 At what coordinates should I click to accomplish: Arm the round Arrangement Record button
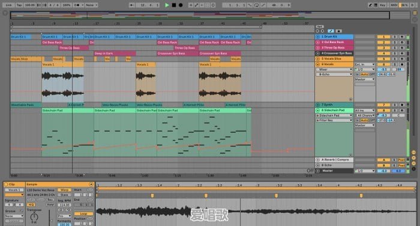point(181,5)
